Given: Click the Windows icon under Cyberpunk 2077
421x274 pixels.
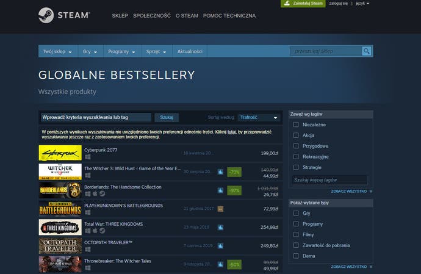Looking at the screenshot, I should [87, 157].
